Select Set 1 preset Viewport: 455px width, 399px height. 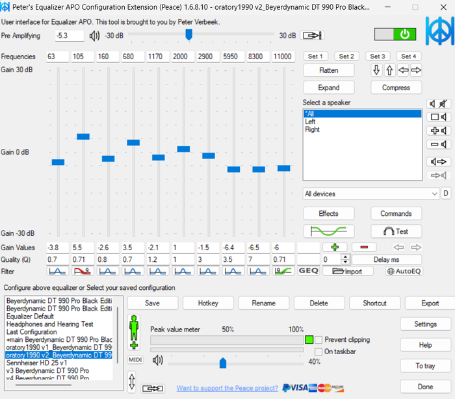[315, 57]
